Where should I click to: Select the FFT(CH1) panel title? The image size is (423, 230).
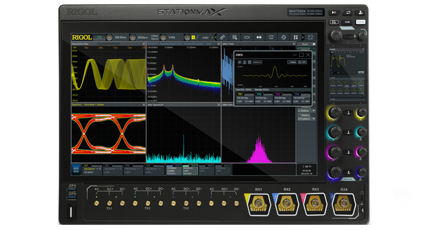153,44
